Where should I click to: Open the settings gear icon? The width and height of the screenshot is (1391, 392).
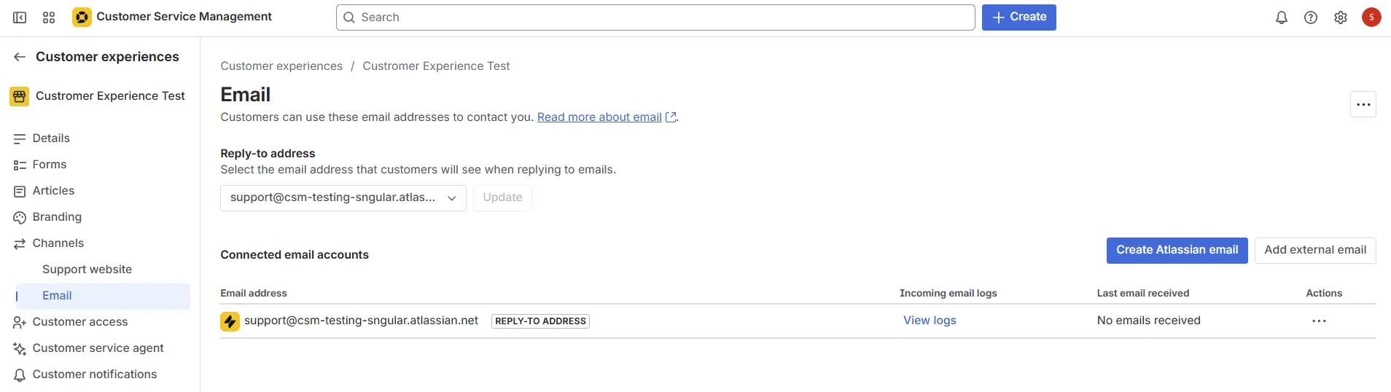click(1340, 17)
